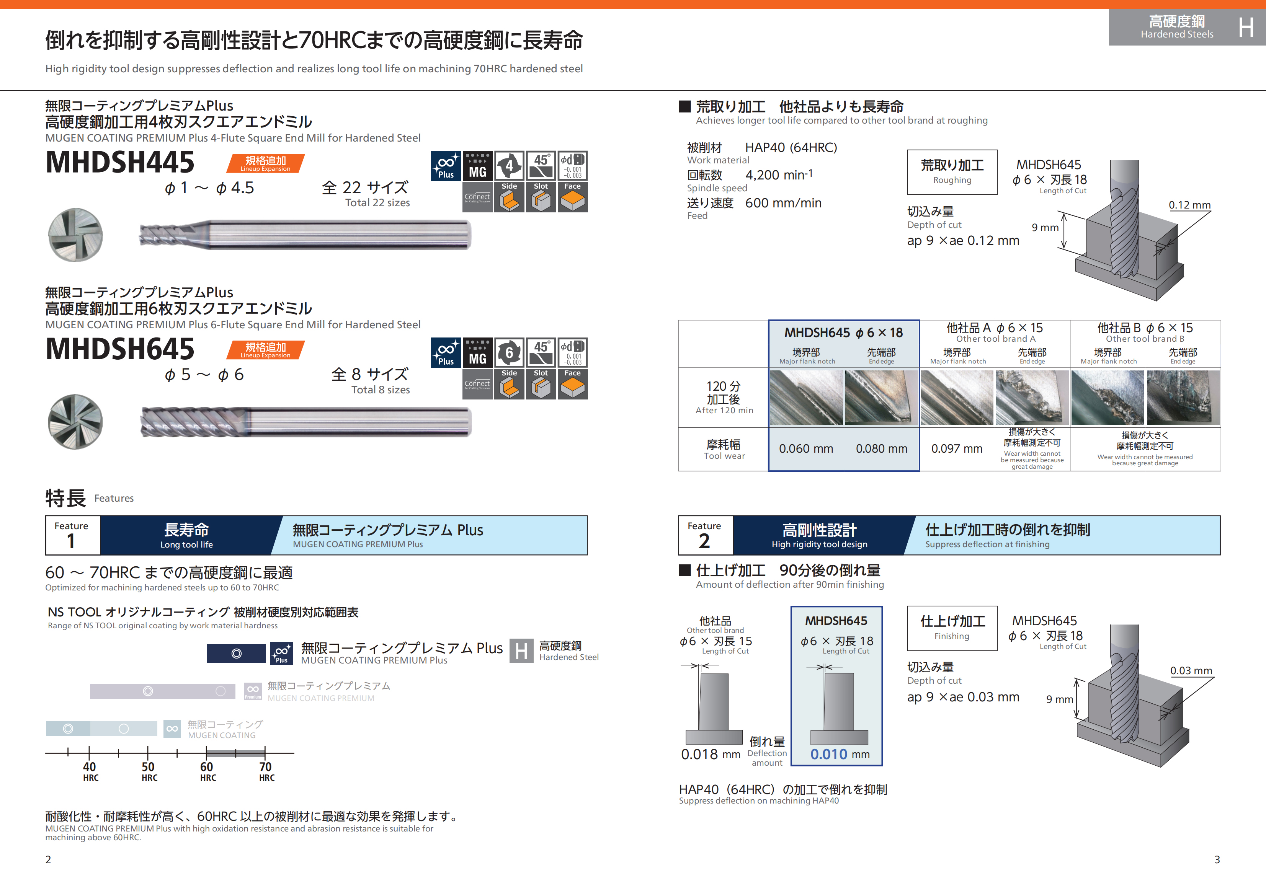Click the 'Total 22 sizes' text

click(x=378, y=203)
